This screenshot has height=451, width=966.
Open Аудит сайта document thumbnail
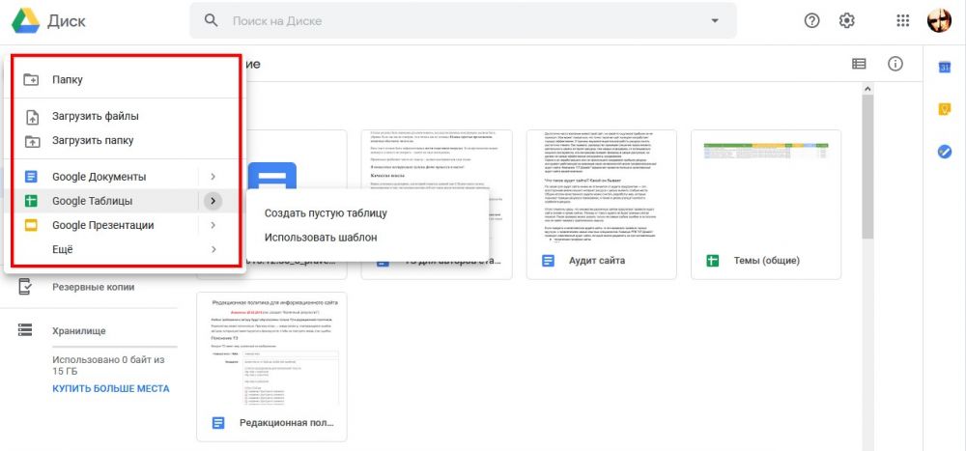pyautogui.click(x=601, y=186)
